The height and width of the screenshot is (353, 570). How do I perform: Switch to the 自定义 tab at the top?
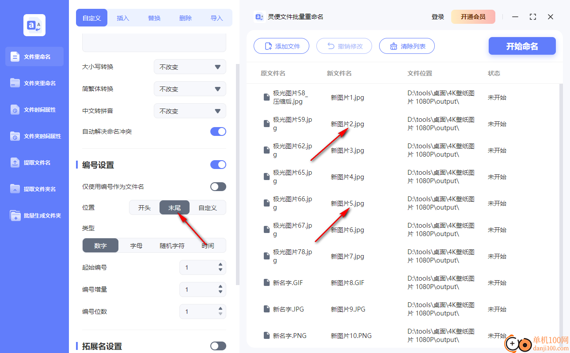point(92,18)
